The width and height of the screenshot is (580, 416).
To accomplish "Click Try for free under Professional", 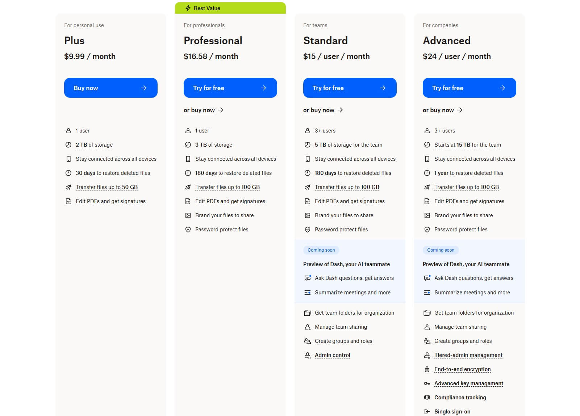I will pyautogui.click(x=230, y=88).
